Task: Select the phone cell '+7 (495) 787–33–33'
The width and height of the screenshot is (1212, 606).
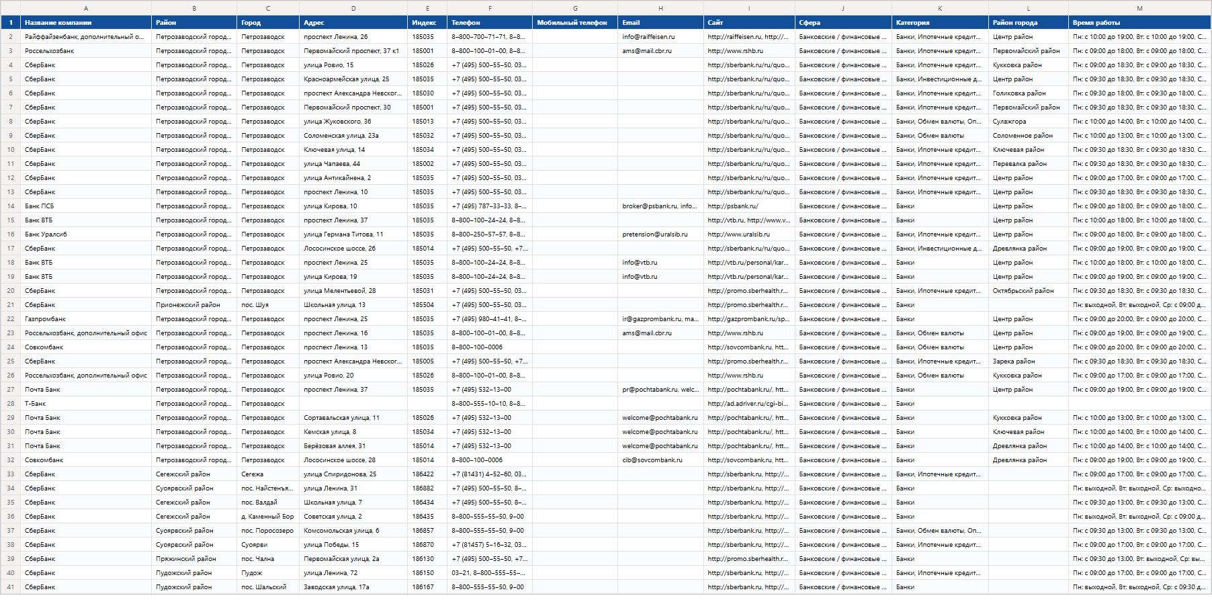Action: (x=490, y=206)
